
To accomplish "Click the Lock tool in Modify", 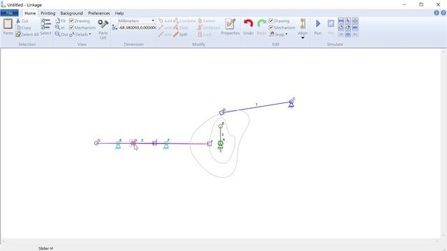I will point(205,34).
